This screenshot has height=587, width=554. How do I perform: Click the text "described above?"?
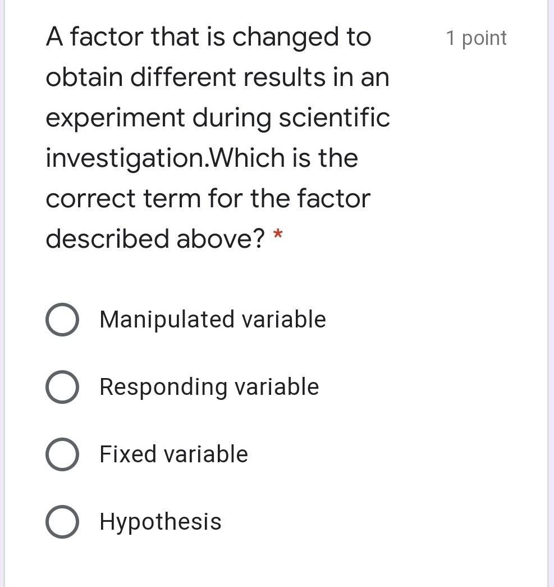click(155, 239)
